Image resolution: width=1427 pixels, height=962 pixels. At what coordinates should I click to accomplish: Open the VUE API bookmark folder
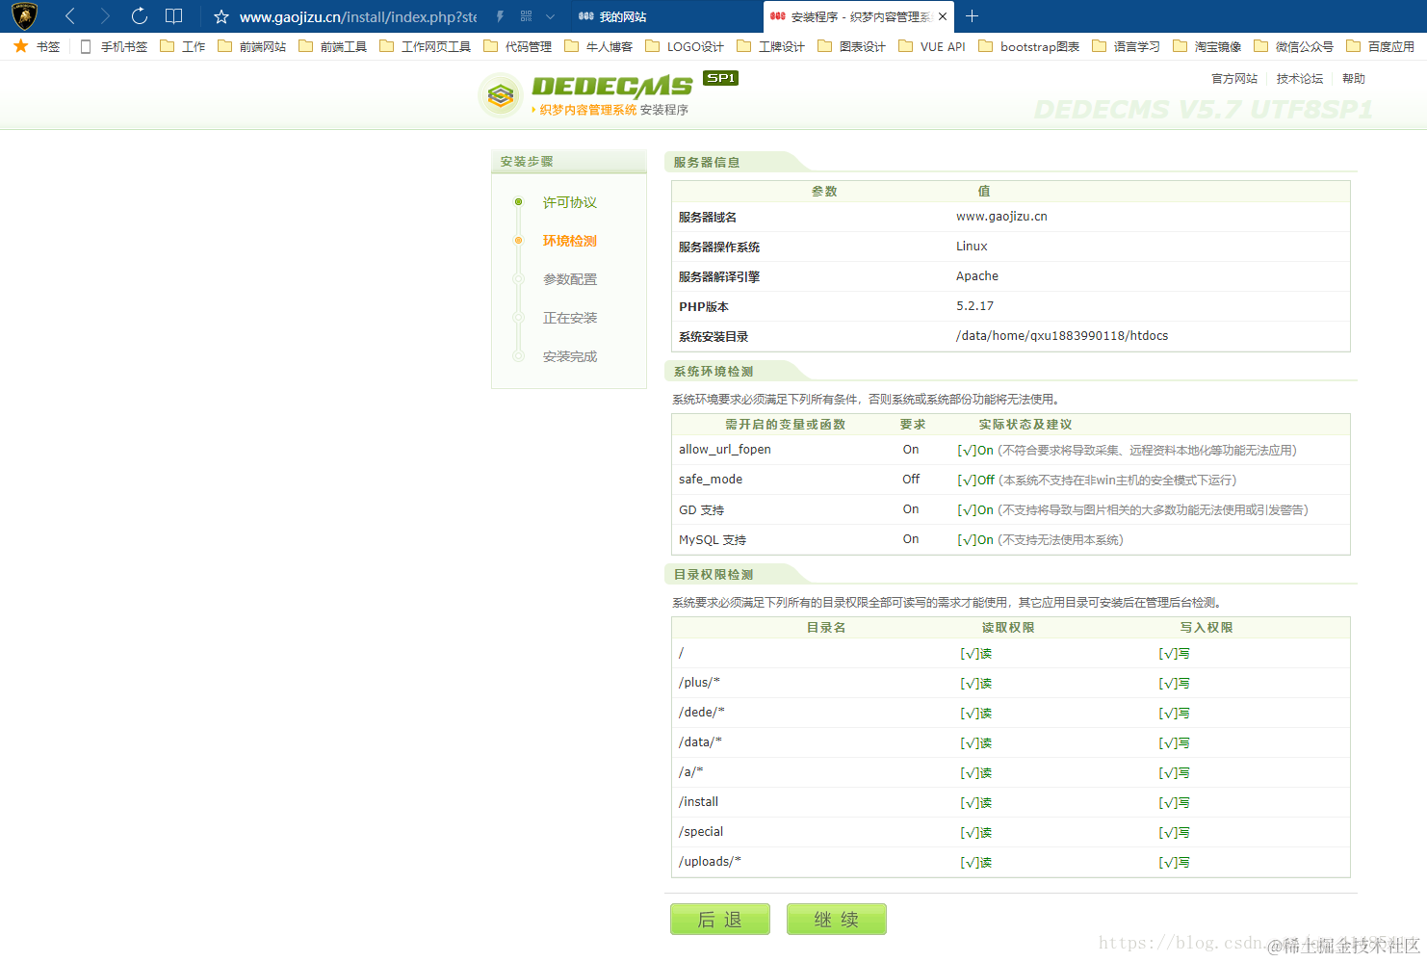point(932,46)
